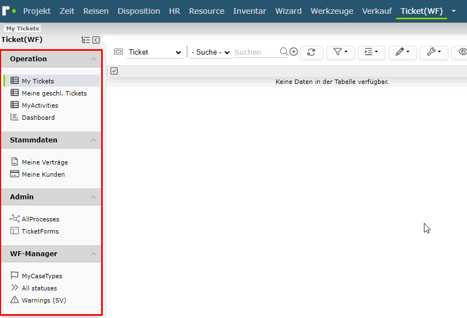467x318 pixels.
Task: Click the Suchen search input field
Action: pyautogui.click(x=256, y=52)
